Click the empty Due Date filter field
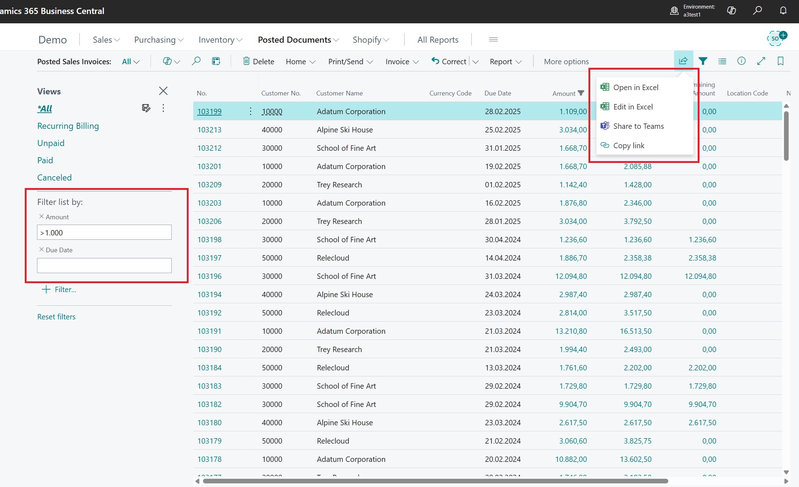 104,265
